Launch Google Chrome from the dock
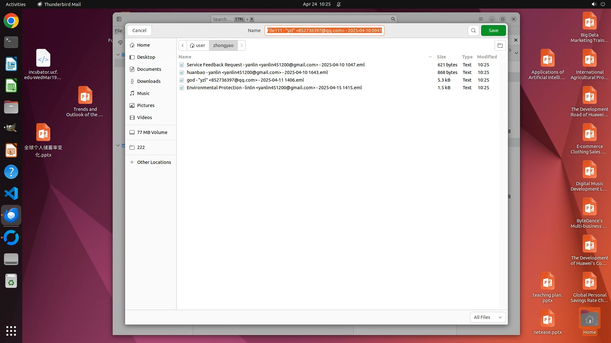Image resolution: width=611 pixels, height=343 pixels. [x=11, y=21]
